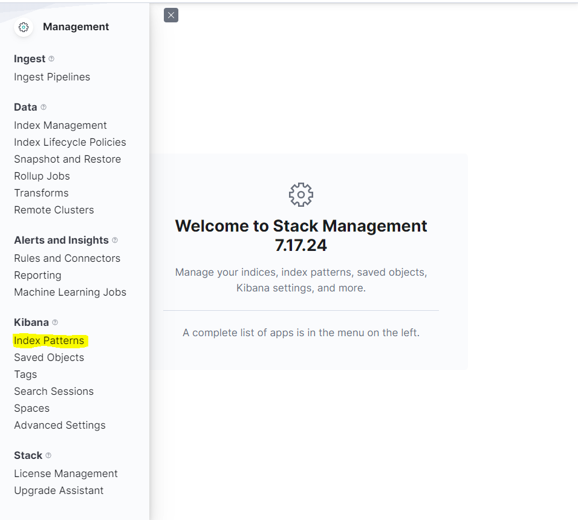Click the help icon next to Ingest

(x=51, y=59)
